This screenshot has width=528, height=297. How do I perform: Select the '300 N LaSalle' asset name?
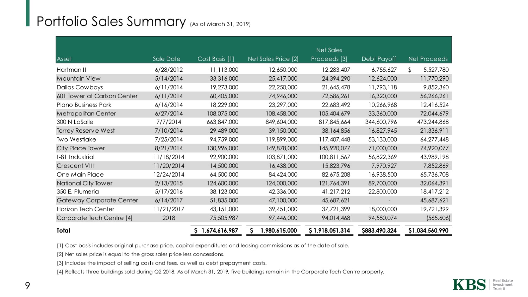75,122
